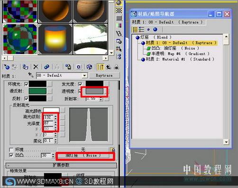Toggle 透明度 checkbox
Image resolution: width=238 pixels, height=188 pixels.
[80, 91]
